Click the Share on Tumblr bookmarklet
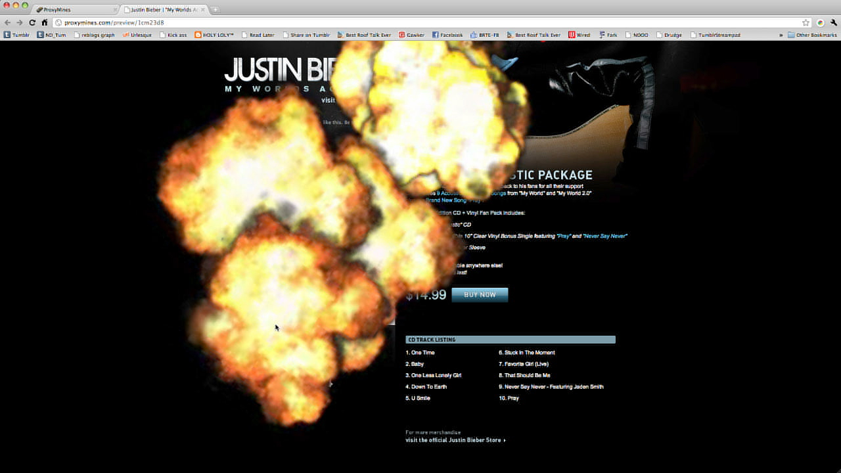841x473 pixels. click(306, 35)
